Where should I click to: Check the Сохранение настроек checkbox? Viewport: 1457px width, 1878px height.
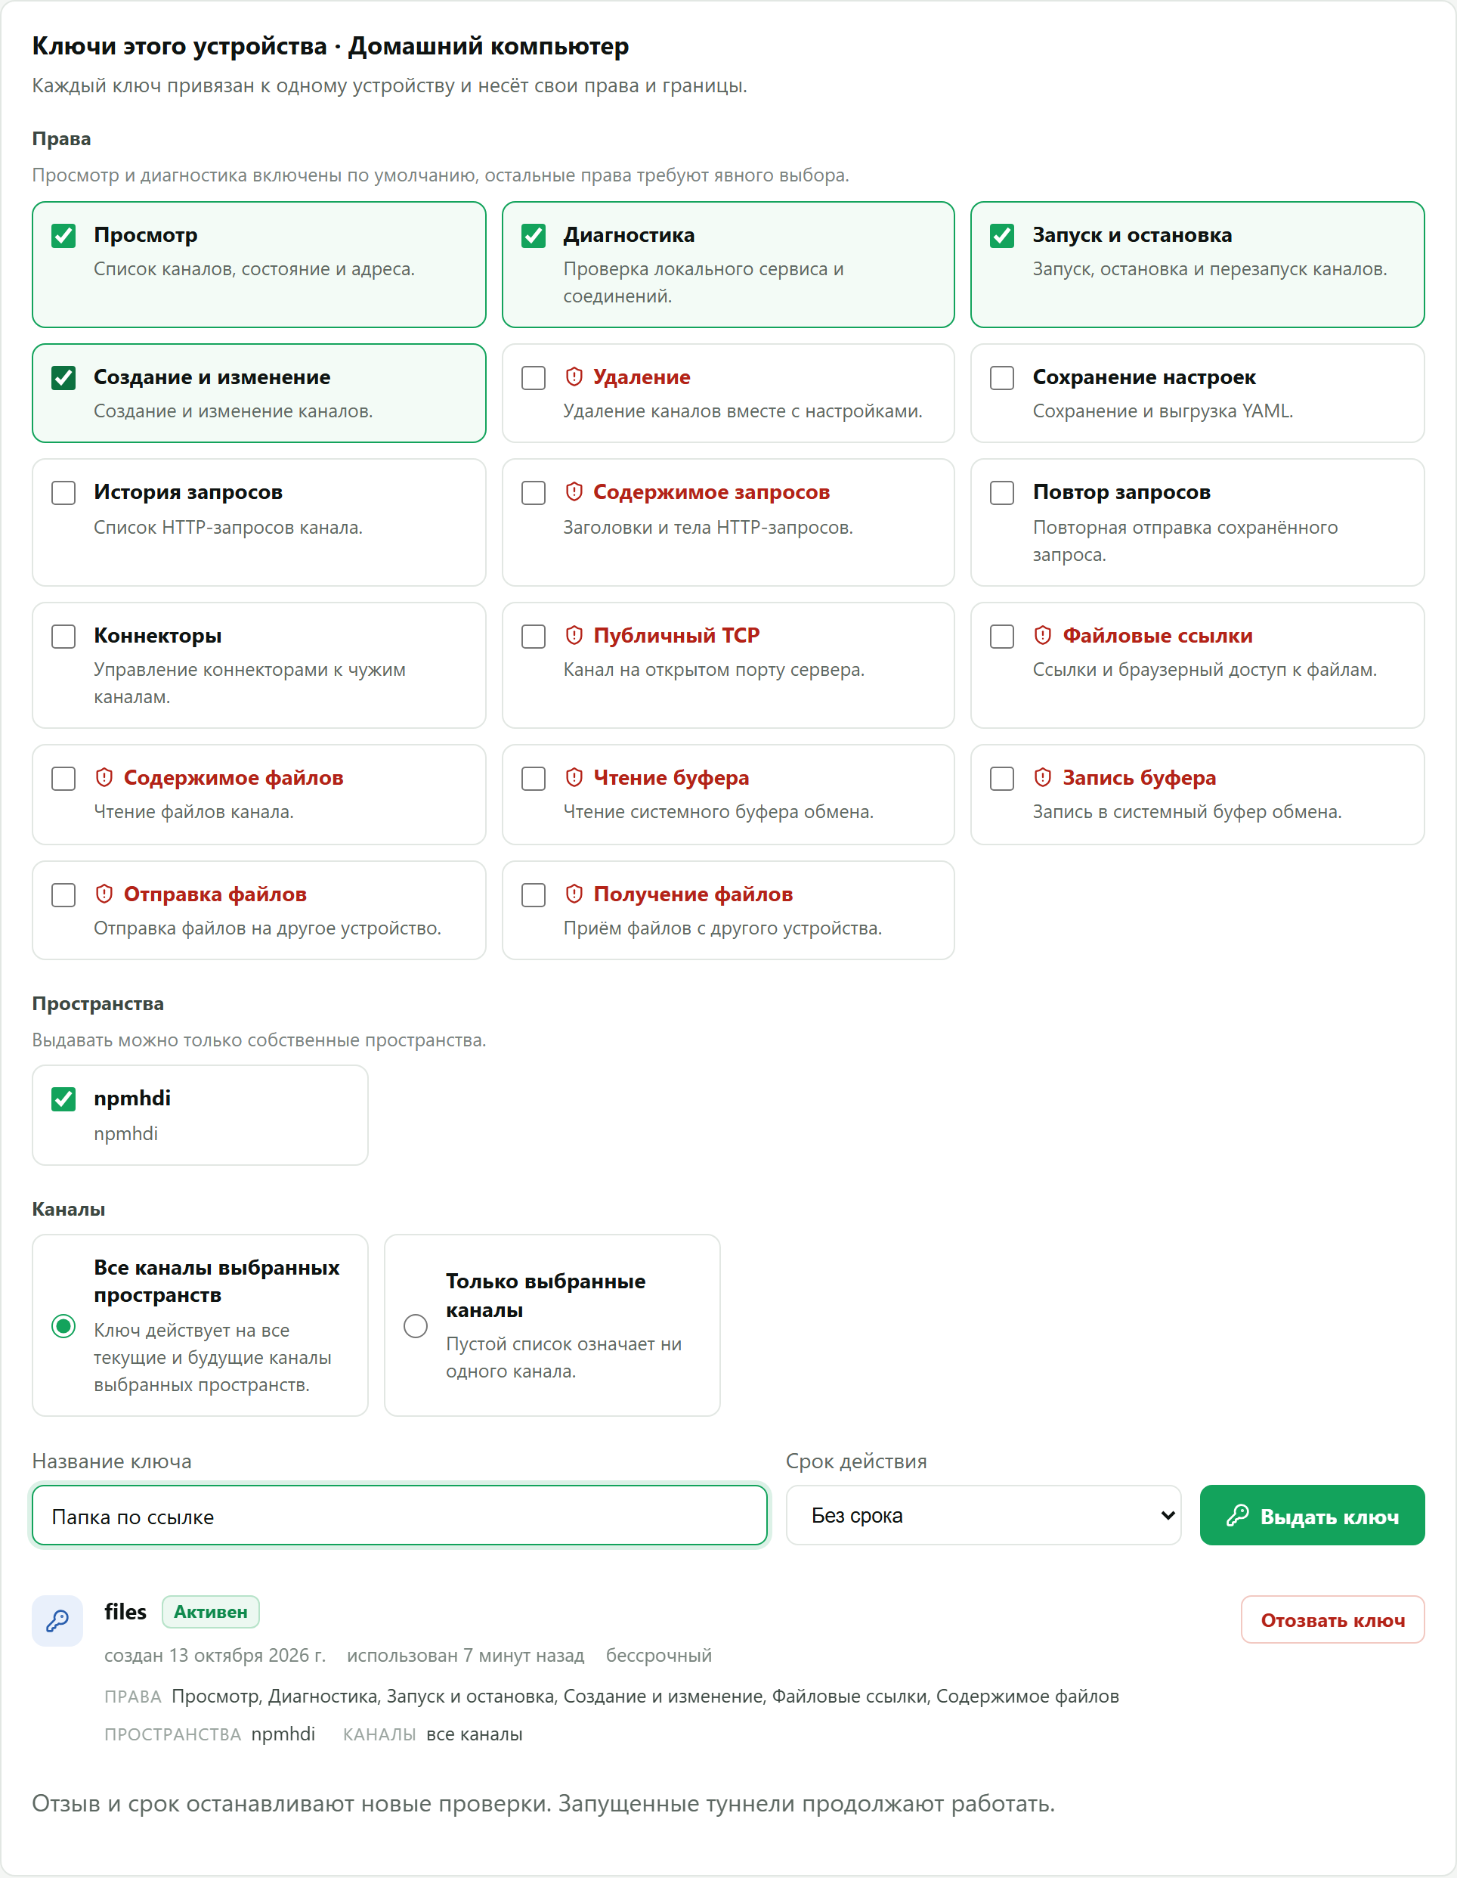[1002, 378]
